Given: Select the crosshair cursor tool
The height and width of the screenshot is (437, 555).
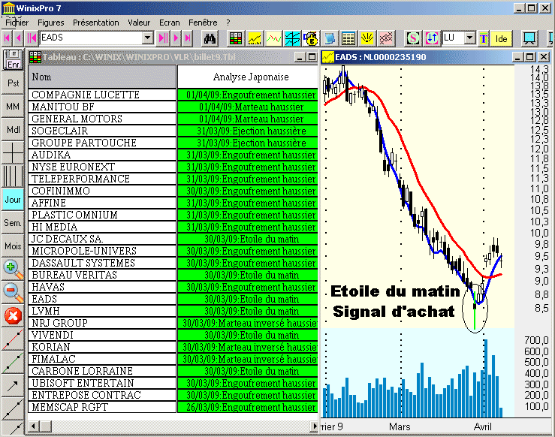Looking at the screenshot, I should point(13,153).
